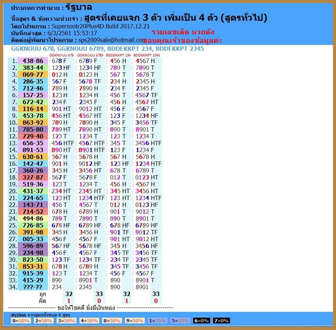Click the 0=50% summary badge

(19, 320)
